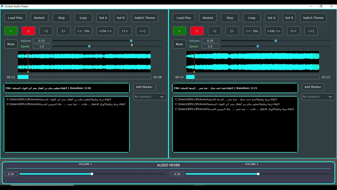Stop playback in the right player
Screen dimensions: 337x190
pos(230,18)
